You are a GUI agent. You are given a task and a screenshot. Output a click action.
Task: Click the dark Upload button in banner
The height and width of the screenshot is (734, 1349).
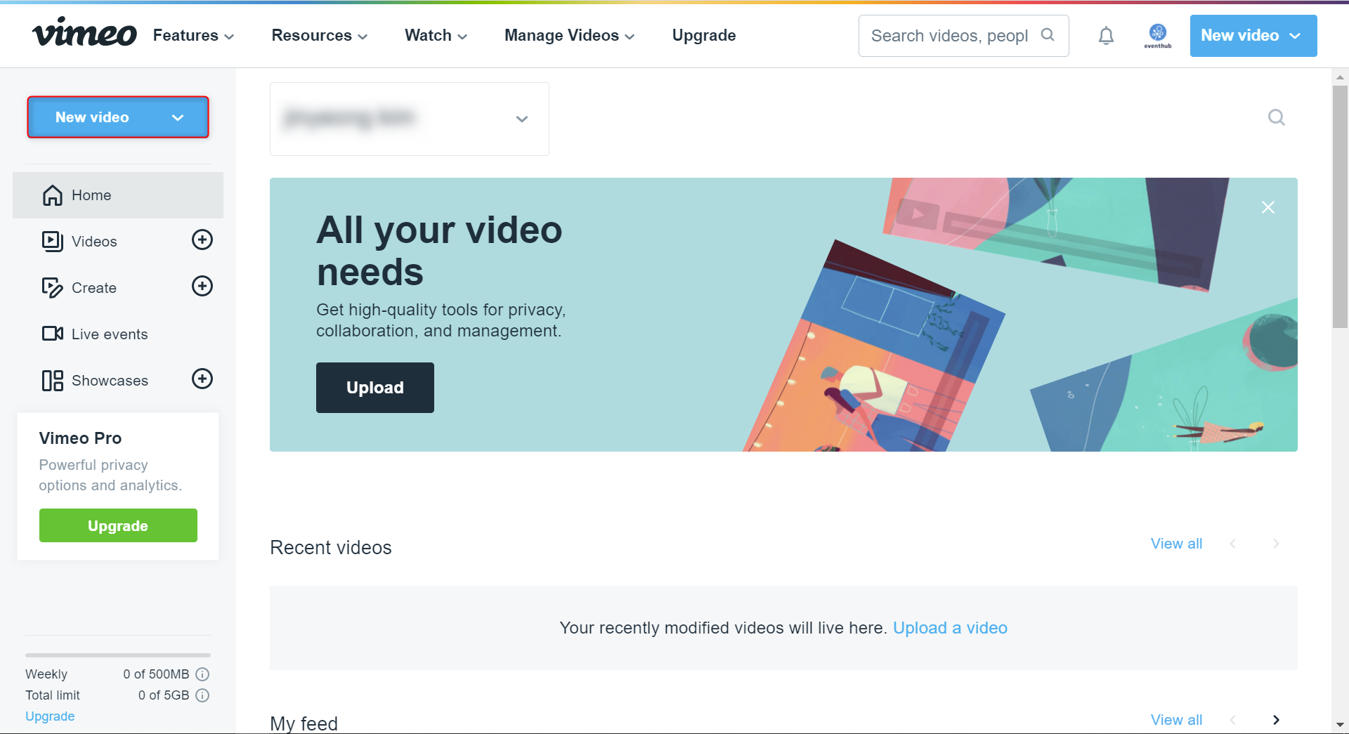click(x=375, y=388)
